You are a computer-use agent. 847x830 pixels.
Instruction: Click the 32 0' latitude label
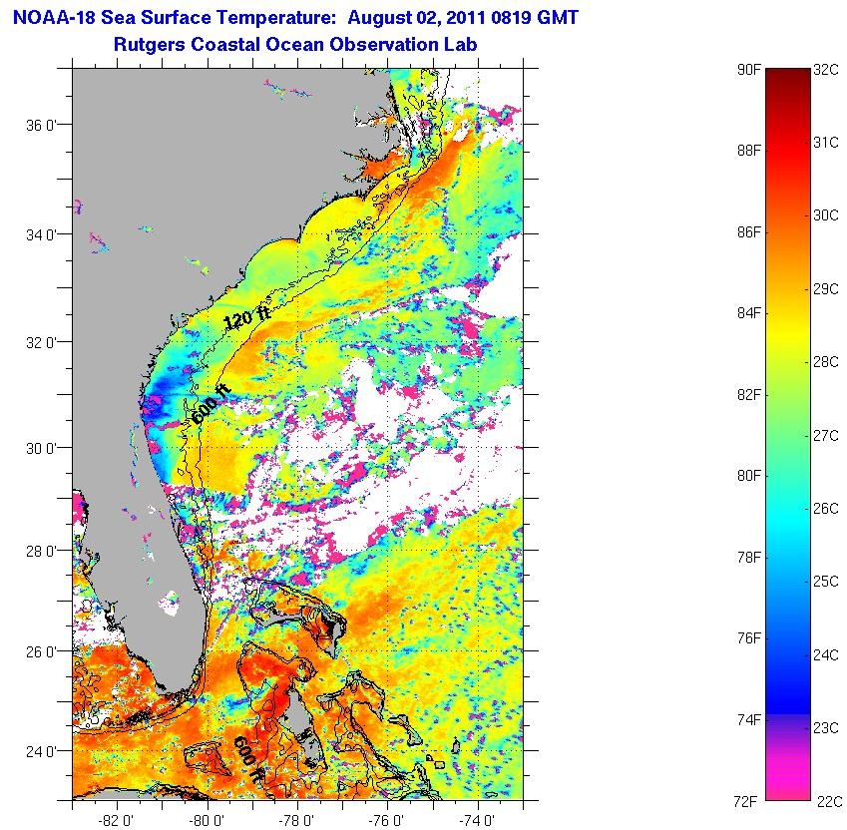pyautogui.click(x=41, y=342)
